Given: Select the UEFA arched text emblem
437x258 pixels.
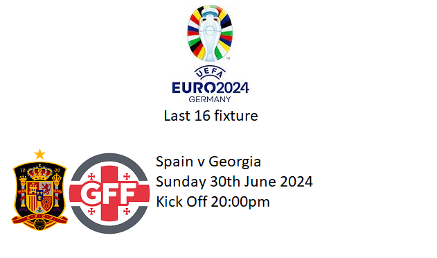Looking at the screenshot, I should [210, 73].
